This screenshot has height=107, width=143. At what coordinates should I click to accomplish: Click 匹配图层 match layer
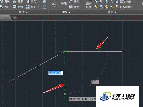pyautogui.click(x=123, y=7)
